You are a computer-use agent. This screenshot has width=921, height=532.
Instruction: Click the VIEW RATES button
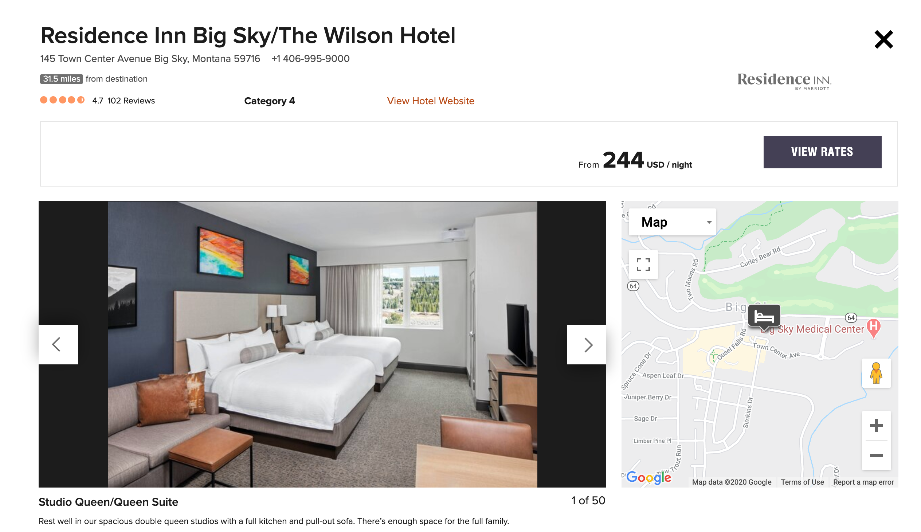tap(822, 152)
